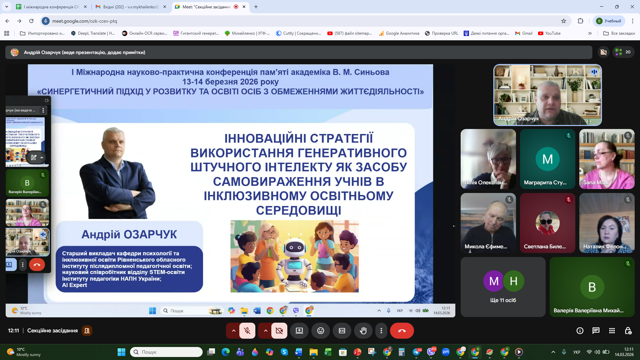Switch to the conference info tab

tap(50, 7)
